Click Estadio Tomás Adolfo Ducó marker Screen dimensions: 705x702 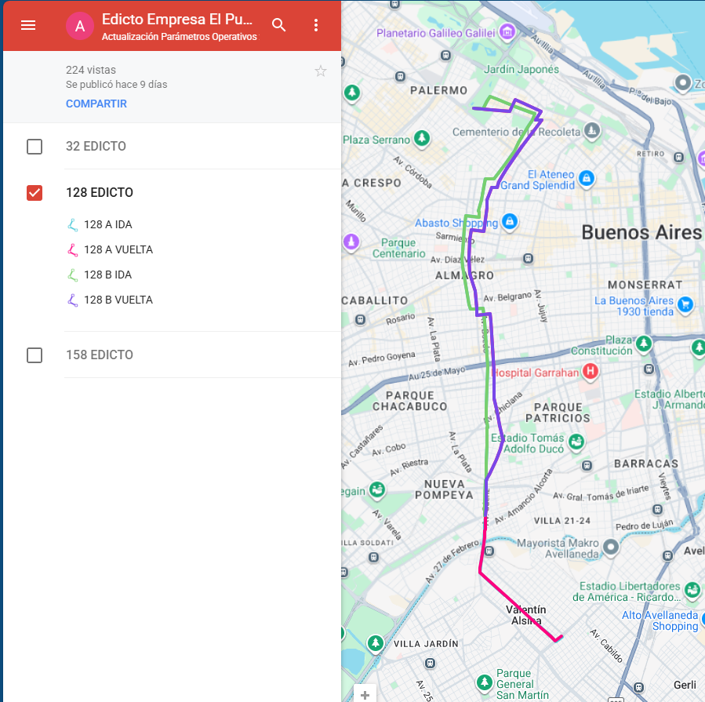pyautogui.click(x=576, y=442)
